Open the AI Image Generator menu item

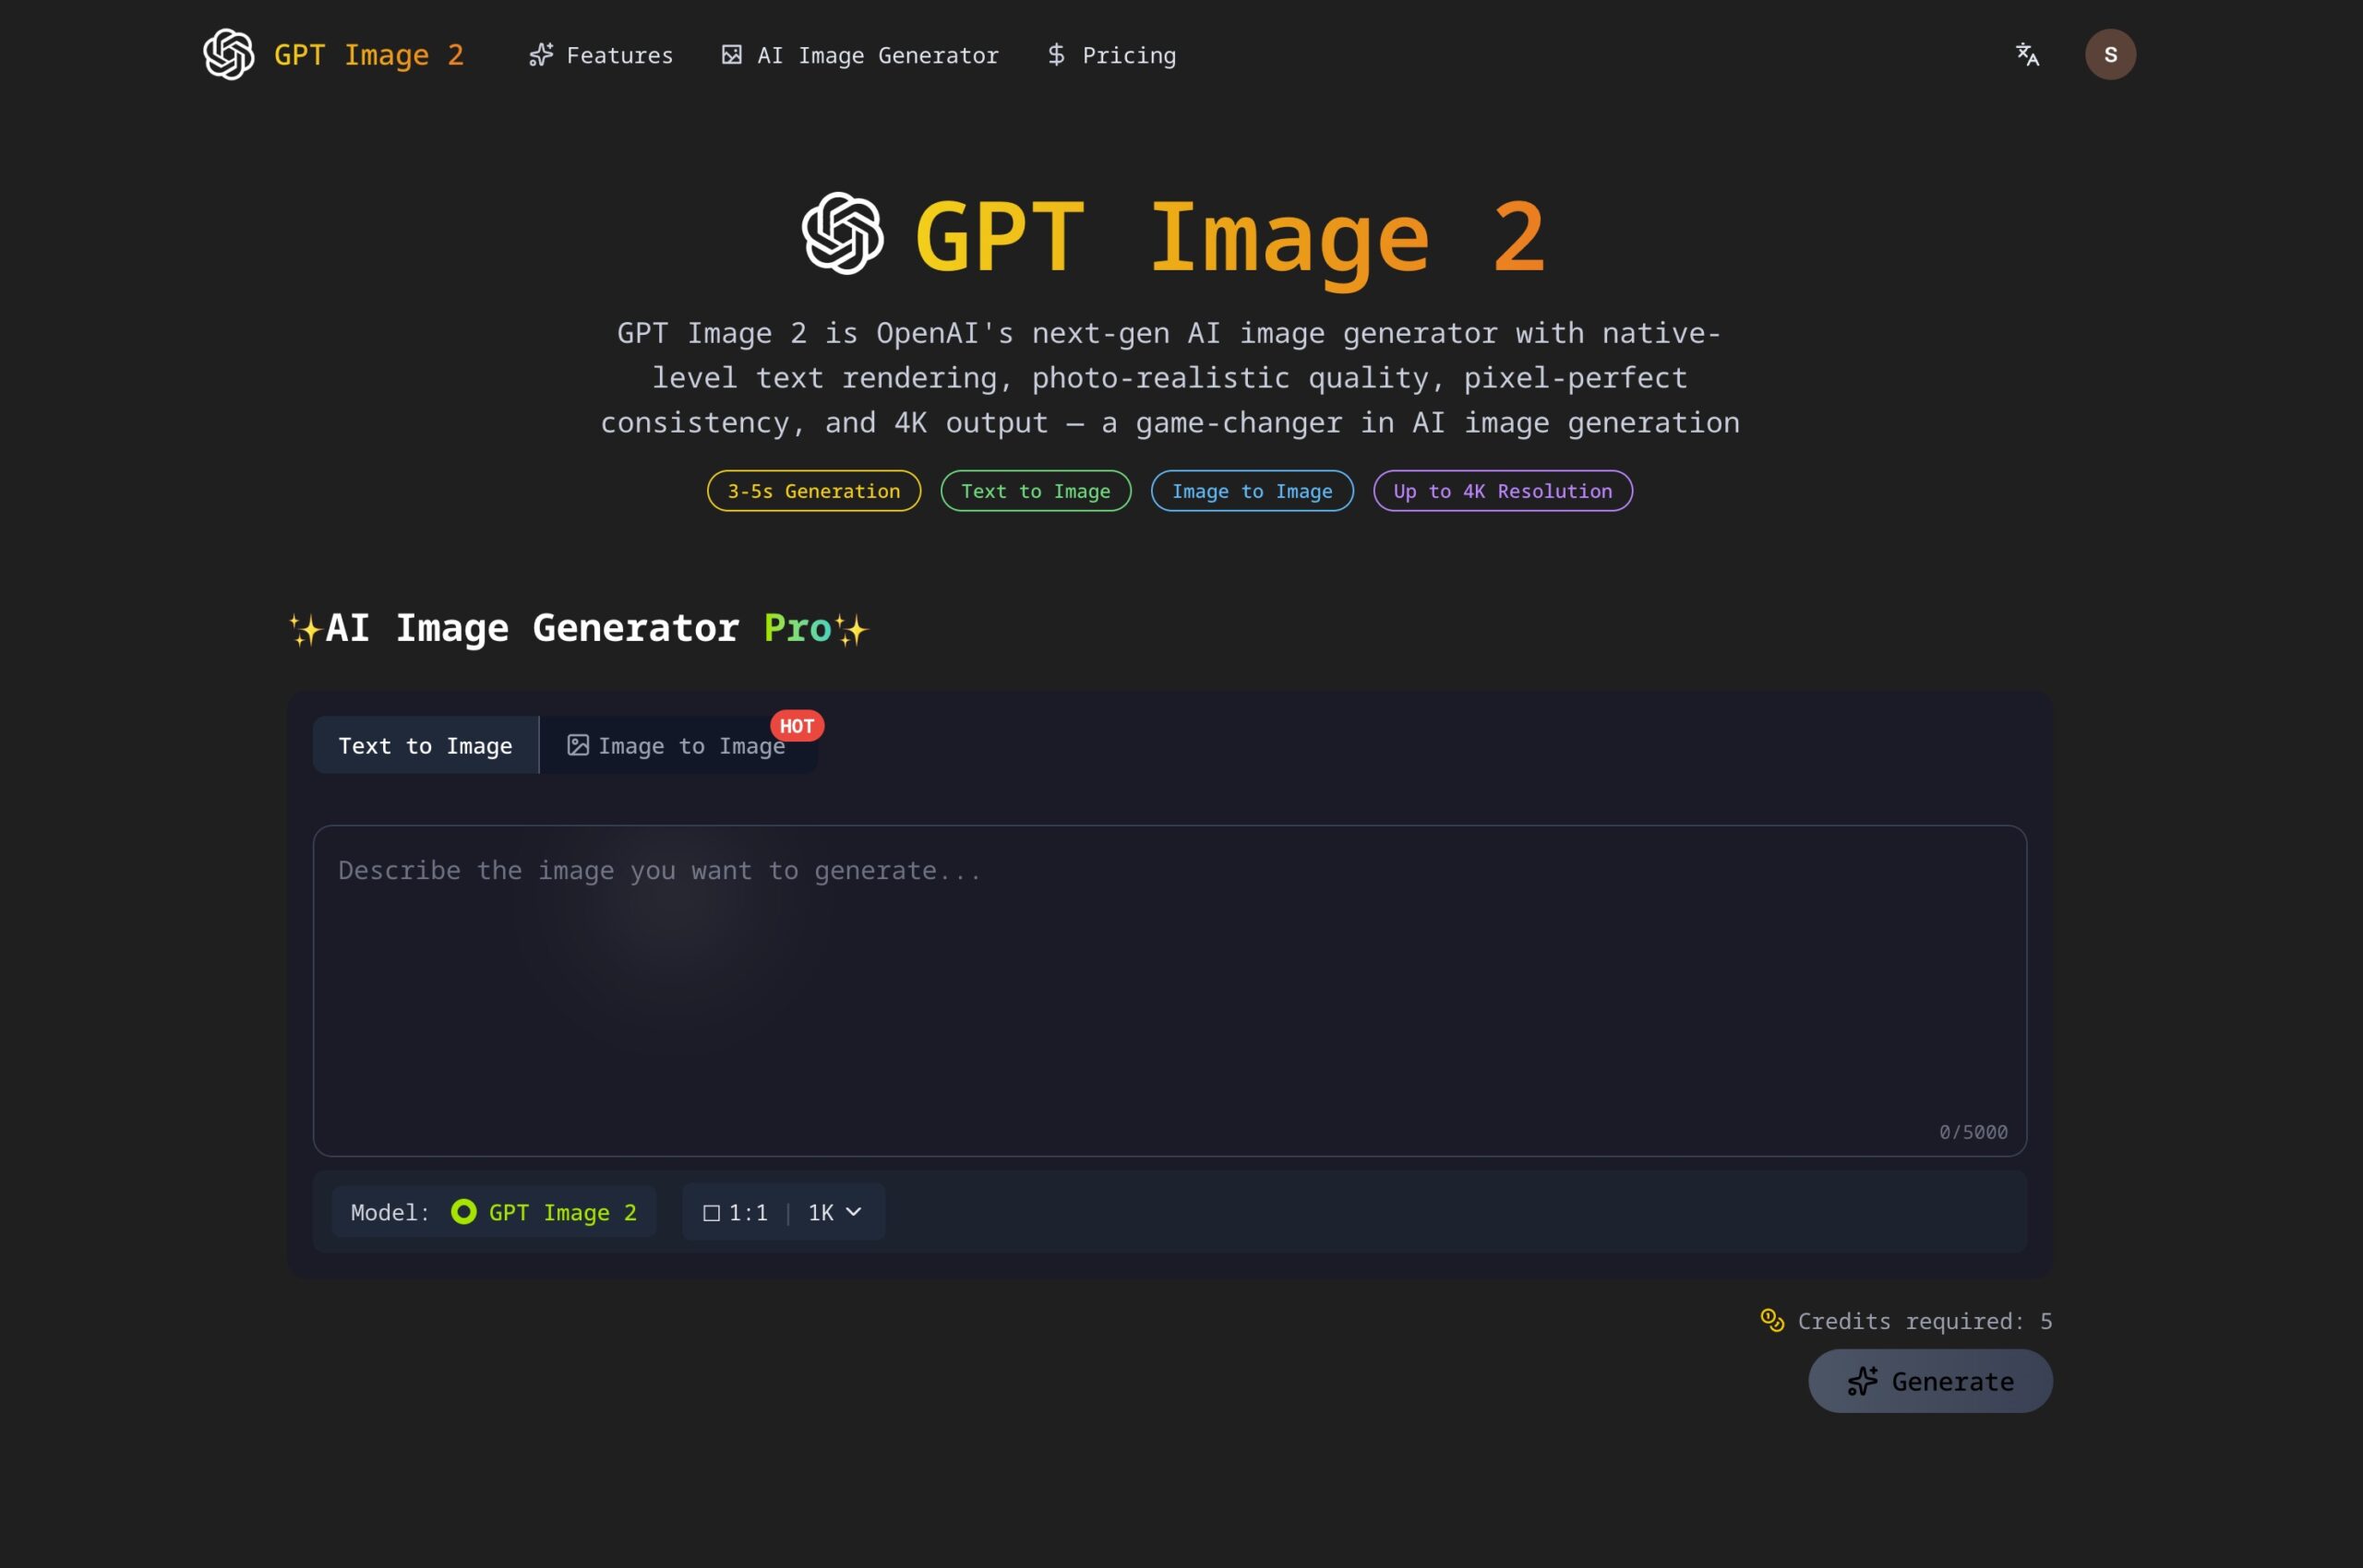[860, 55]
